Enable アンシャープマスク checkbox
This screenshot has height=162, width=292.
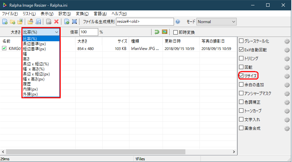coord(241,93)
